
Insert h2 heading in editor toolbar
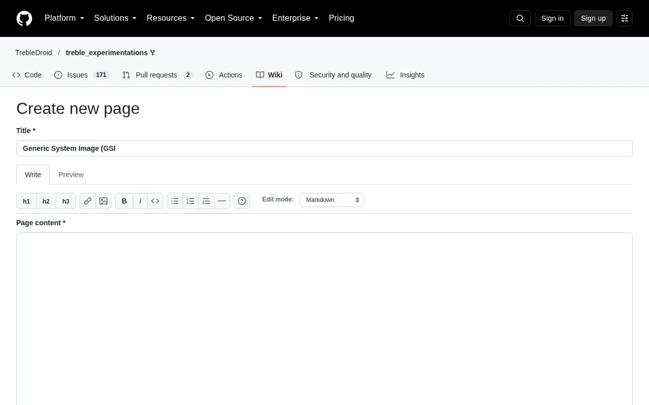tap(46, 201)
